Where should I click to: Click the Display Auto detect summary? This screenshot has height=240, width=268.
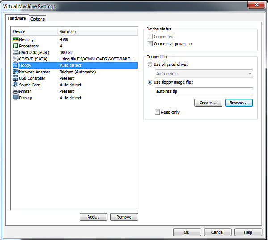(71, 98)
